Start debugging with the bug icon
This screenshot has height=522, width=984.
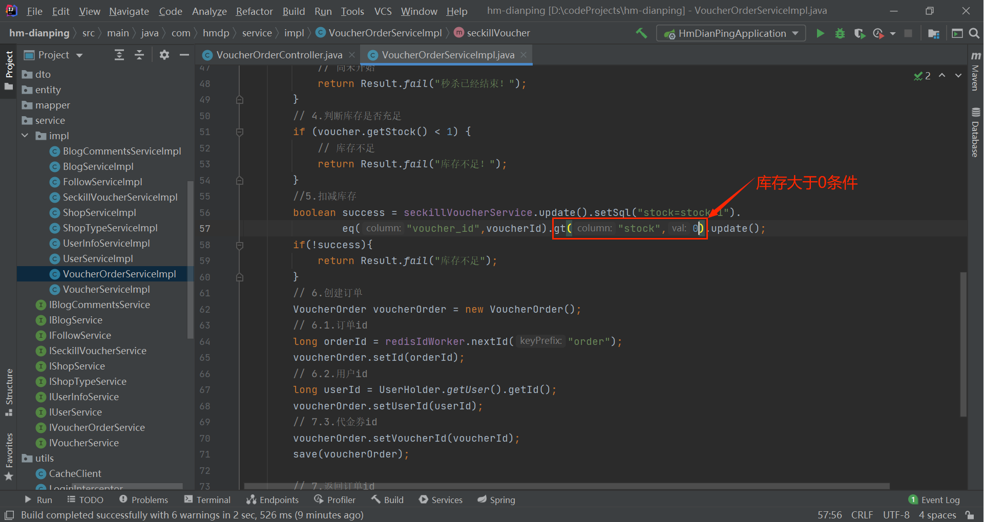[x=840, y=33]
